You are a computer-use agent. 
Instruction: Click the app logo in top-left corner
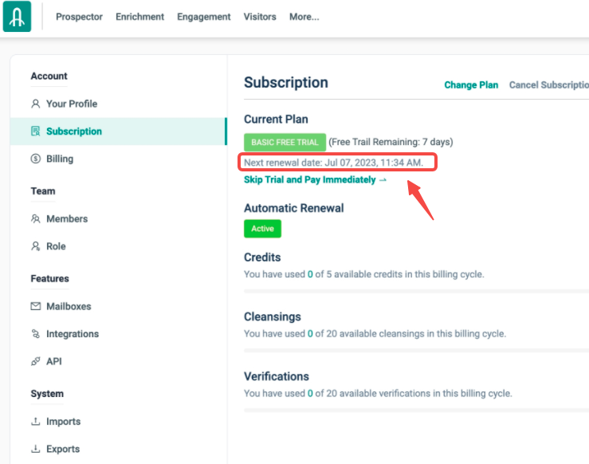point(17,17)
